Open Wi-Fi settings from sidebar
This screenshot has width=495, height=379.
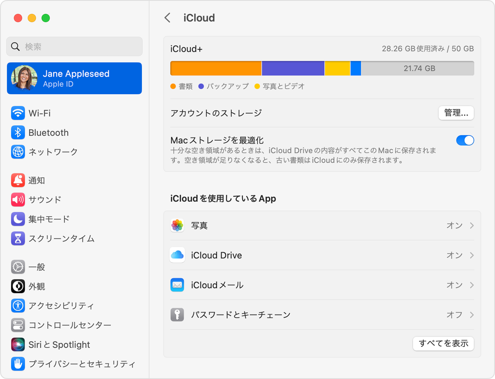coord(41,113)
